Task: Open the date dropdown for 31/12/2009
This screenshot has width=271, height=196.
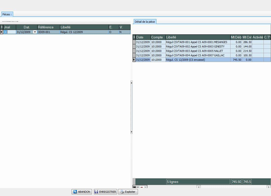Action: click(x=35, y=32)
